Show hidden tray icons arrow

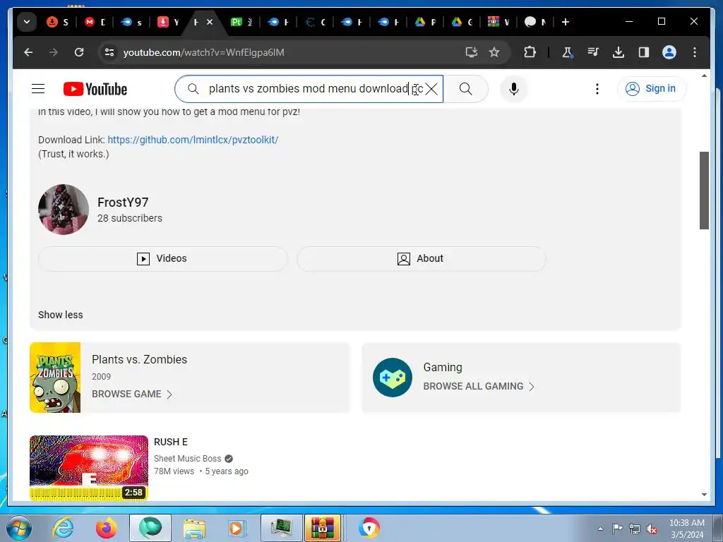(x=600, y=529)
